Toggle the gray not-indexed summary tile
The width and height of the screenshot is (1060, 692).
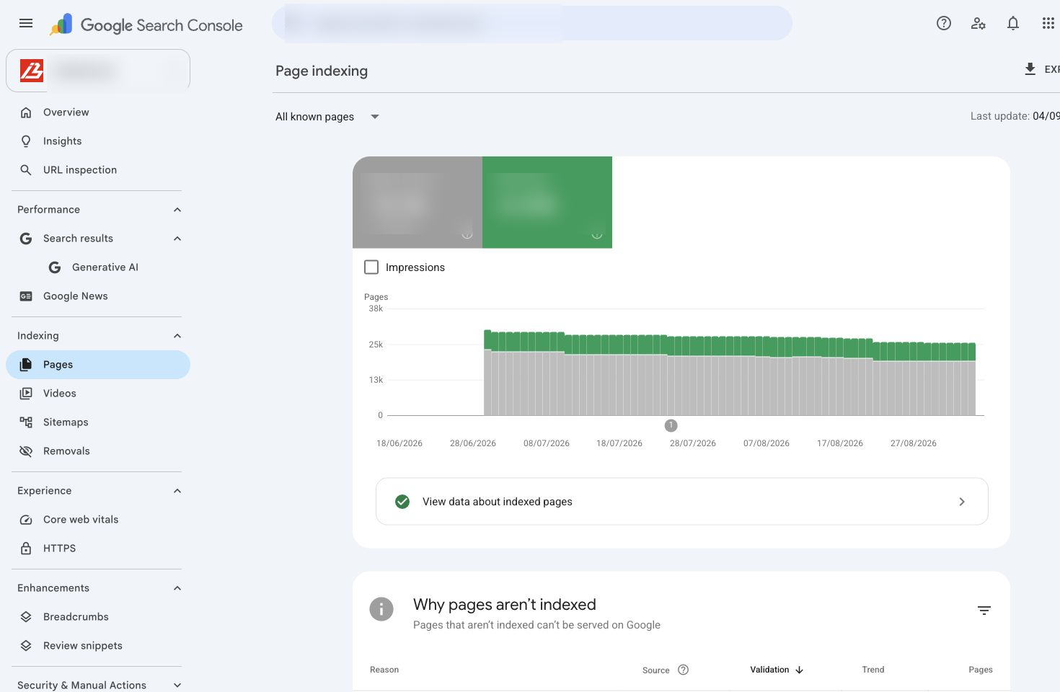pyautogui.click(x=418, y=203)
